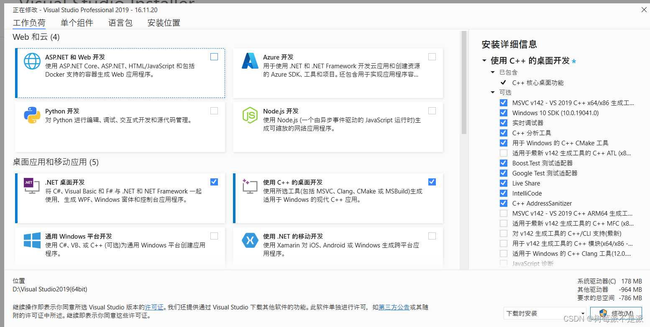Uncheck the IntelliCode component
The height and width of the screenshot is (327, 650).
click(x=504, y=193)
